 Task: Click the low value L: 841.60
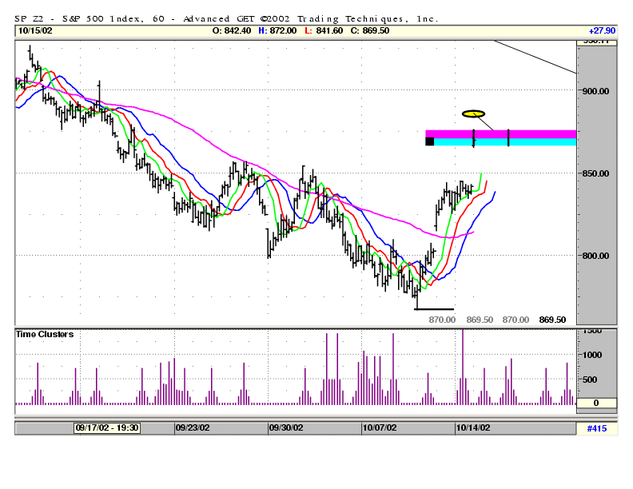324,30
